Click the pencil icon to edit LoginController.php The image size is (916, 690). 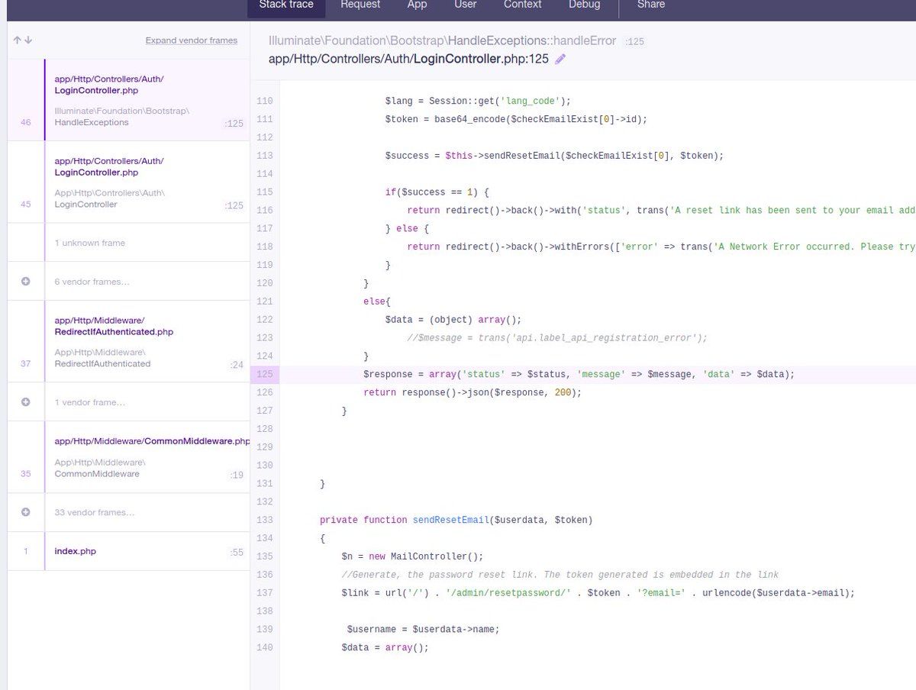(560, 58)
